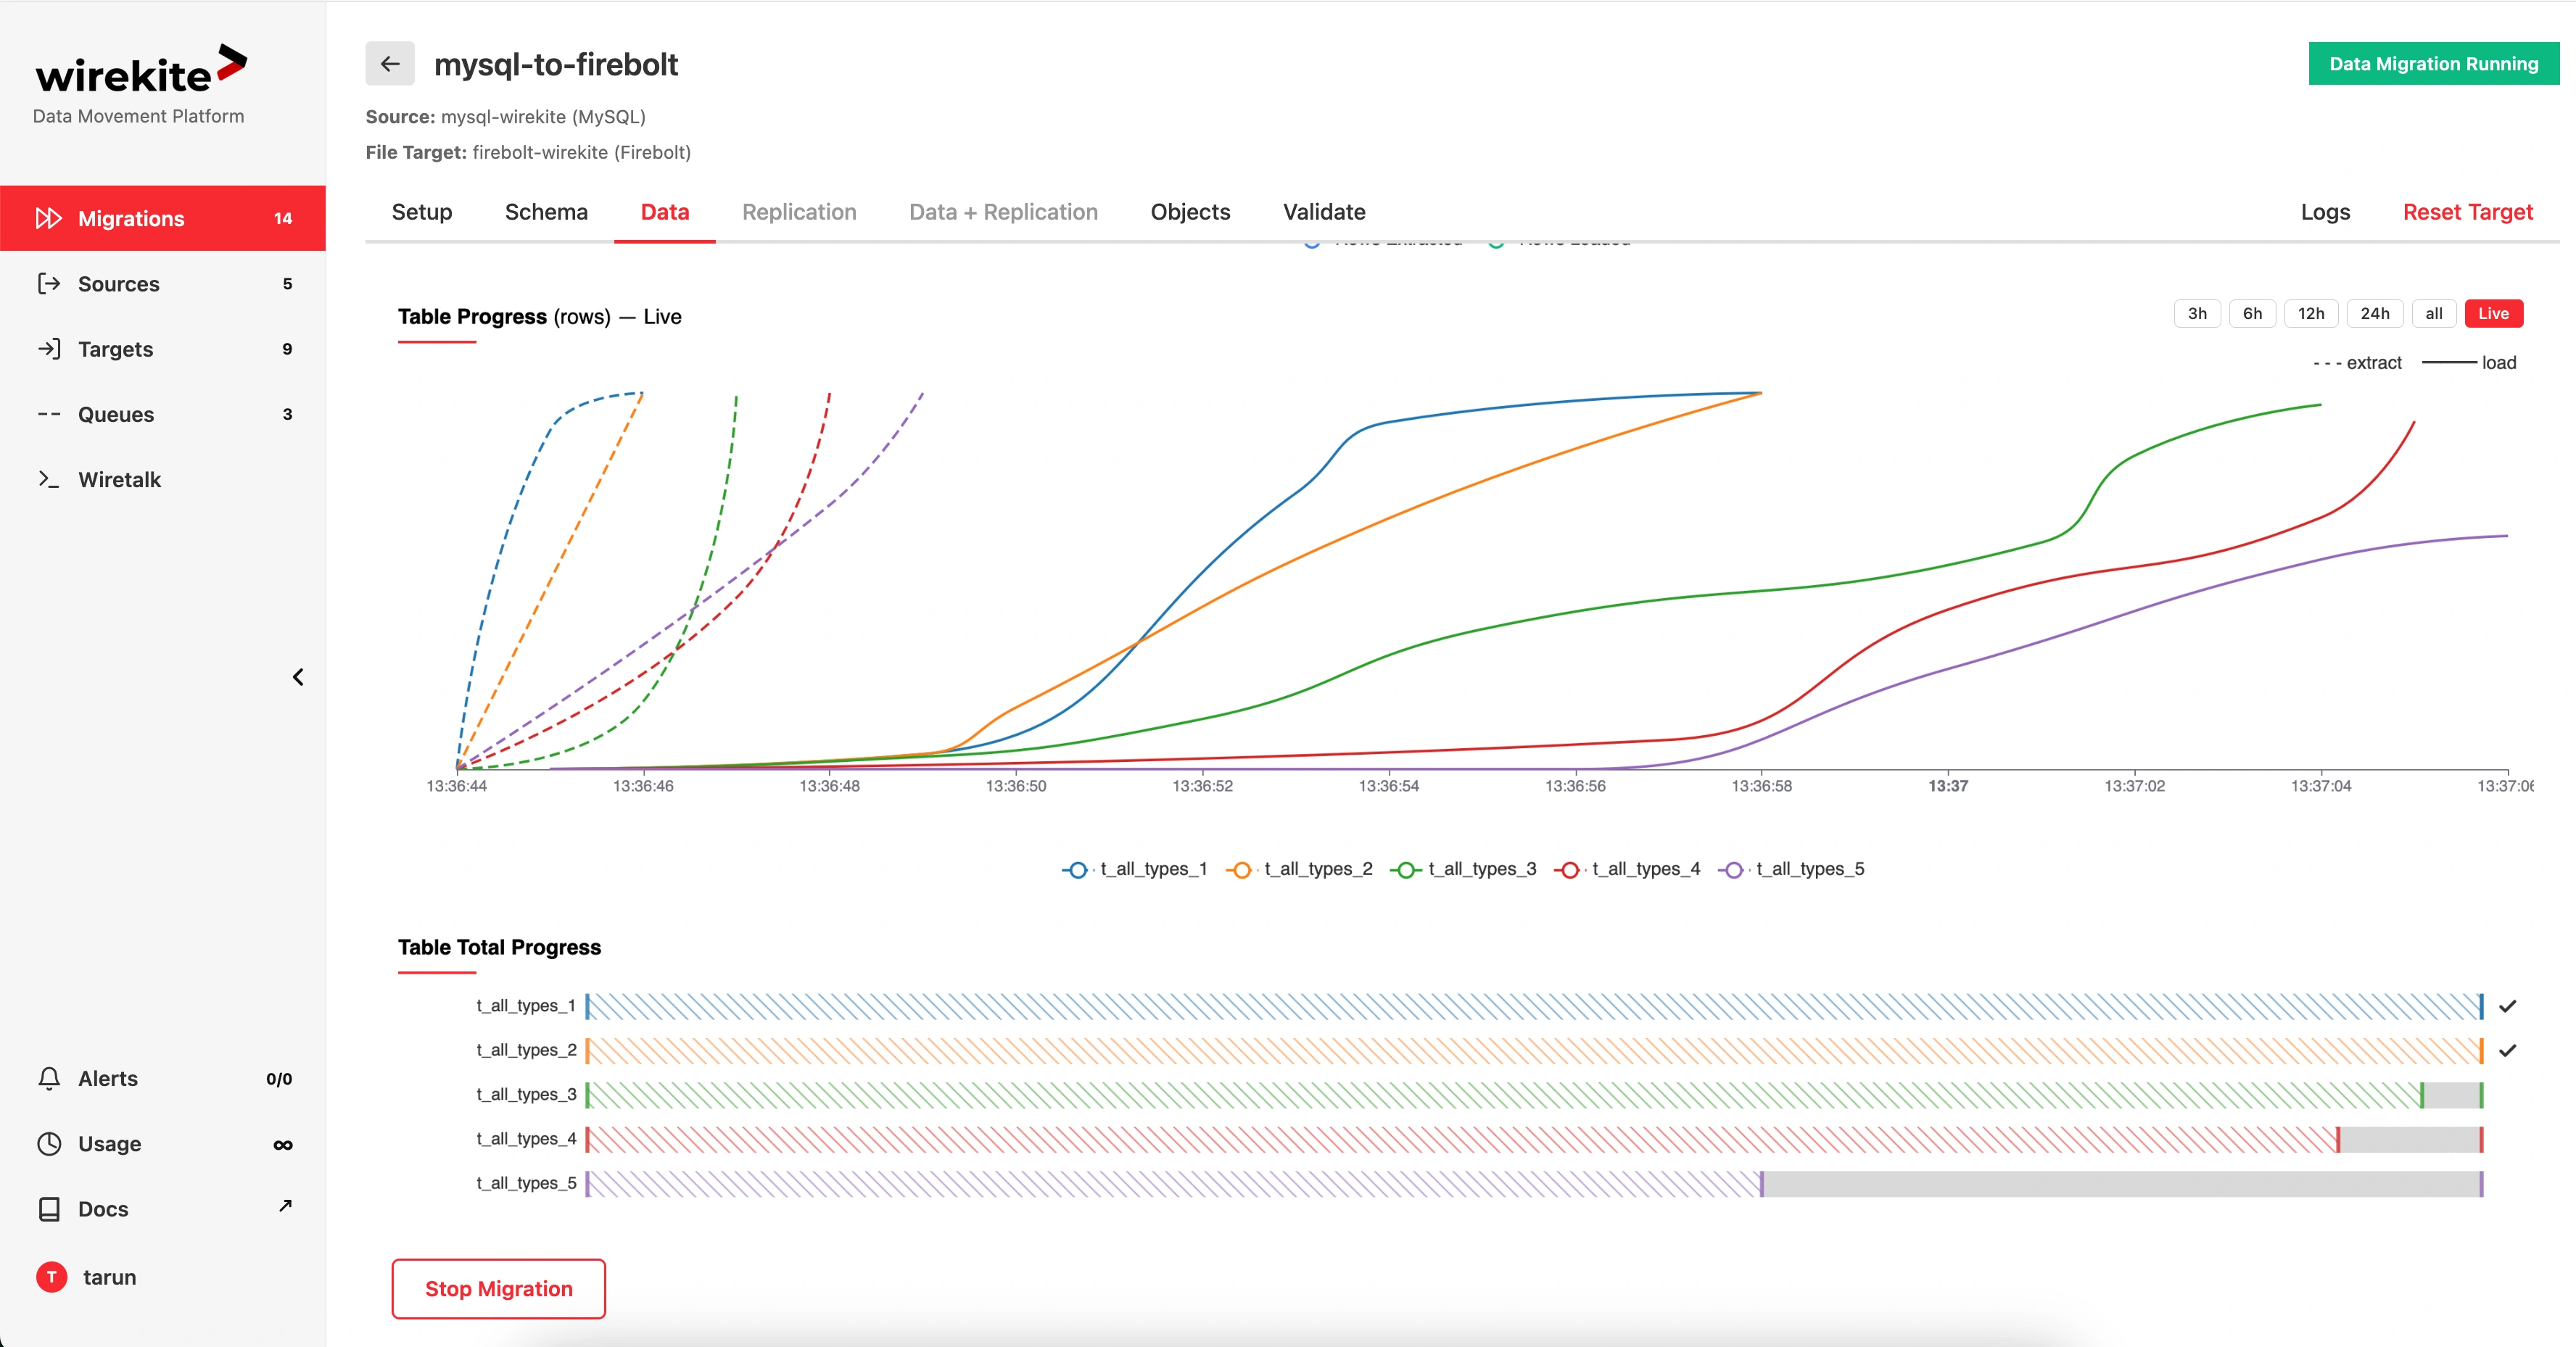Click Reset Target
Viewport: 2576px width, 1347px height.
point(2467,212)
